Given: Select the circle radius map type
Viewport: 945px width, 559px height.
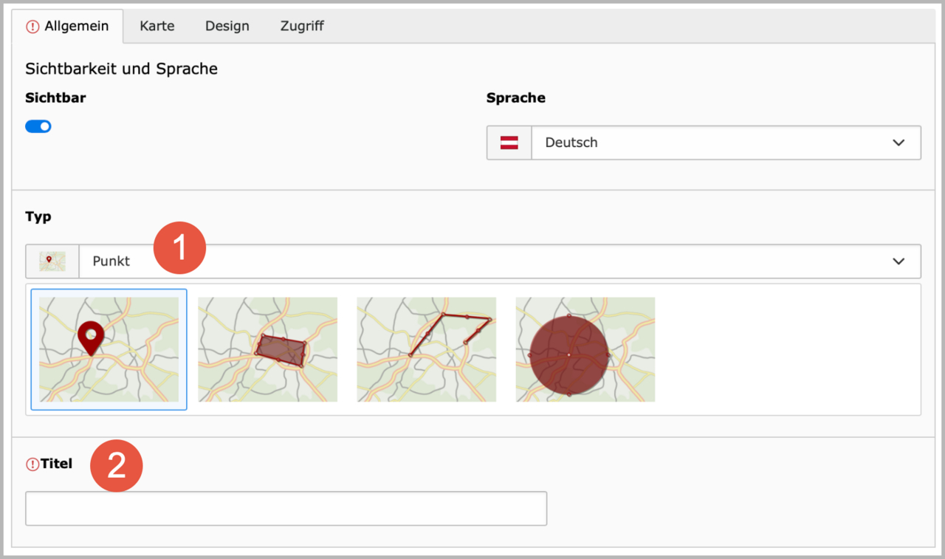Looking at the screenshot, I should (585, 349).
